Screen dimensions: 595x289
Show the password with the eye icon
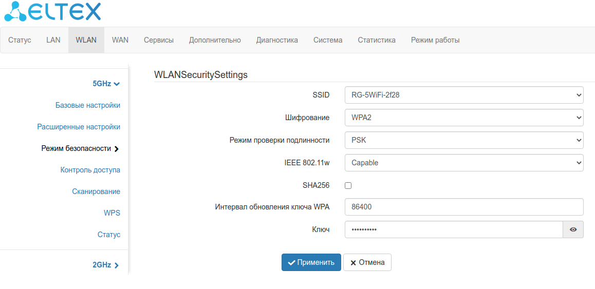[x=573, y=230]
